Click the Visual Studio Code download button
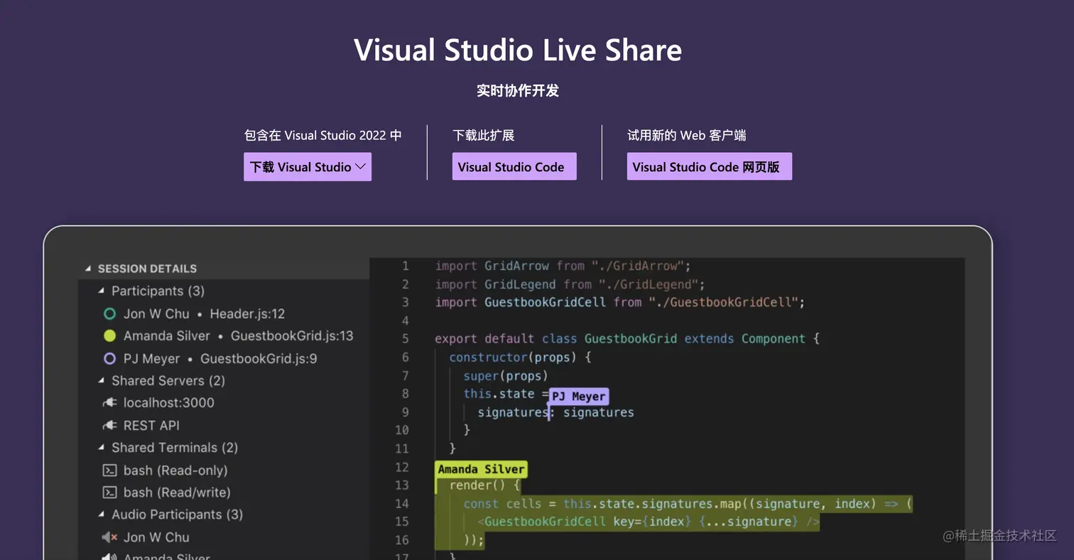This screenshot has width=1074, height=560. (x=514, y=167)
